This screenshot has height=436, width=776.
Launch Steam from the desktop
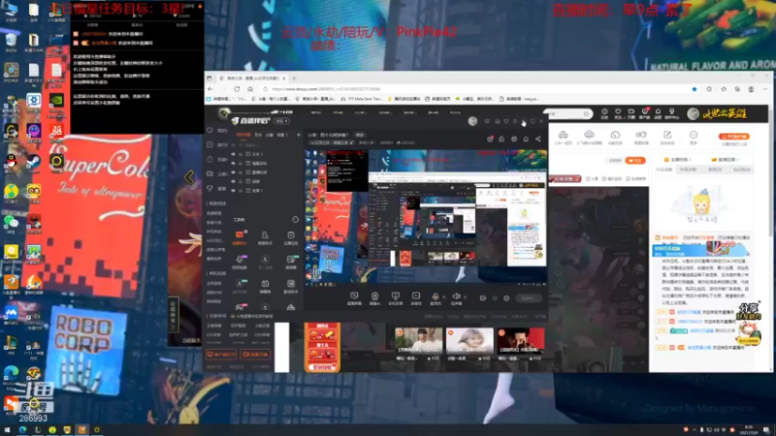point(33,163)
